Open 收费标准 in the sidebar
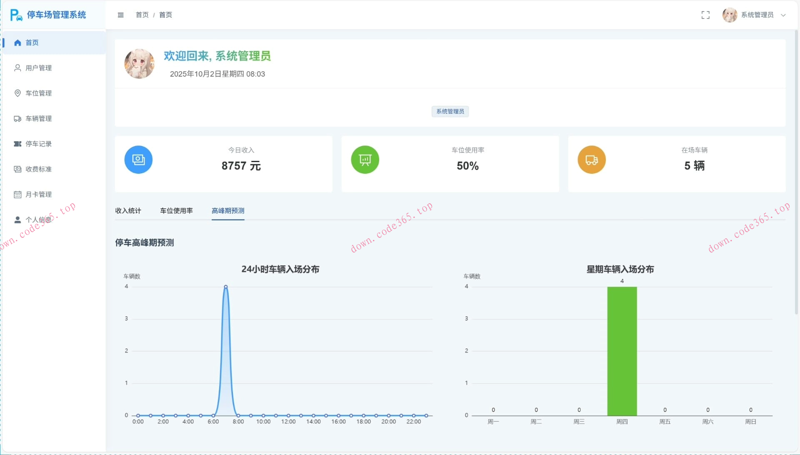 (38, 169)
